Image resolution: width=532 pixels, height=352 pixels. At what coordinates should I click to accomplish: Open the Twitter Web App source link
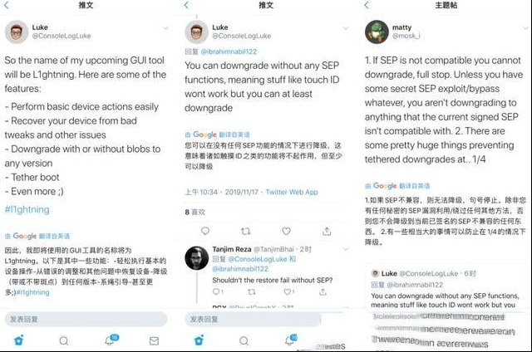tap(292, 192)
